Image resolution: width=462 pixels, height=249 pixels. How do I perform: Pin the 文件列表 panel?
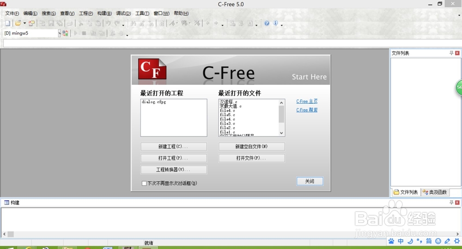(x=451, y=53)
